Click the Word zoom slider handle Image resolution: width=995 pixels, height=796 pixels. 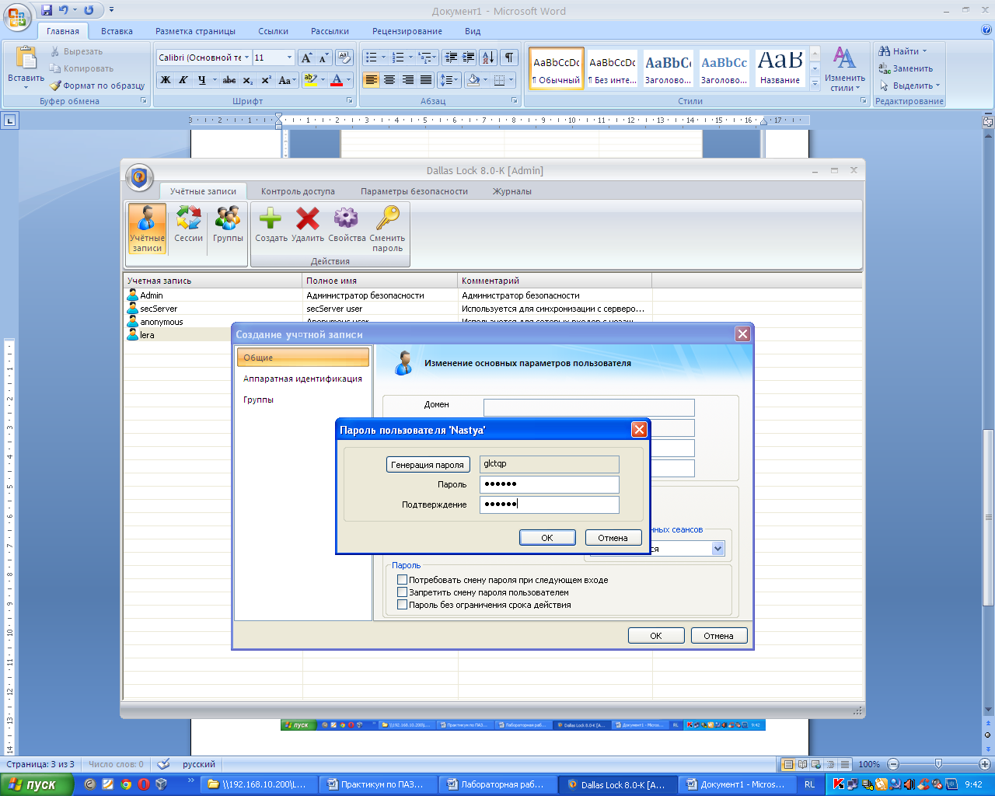938,764
